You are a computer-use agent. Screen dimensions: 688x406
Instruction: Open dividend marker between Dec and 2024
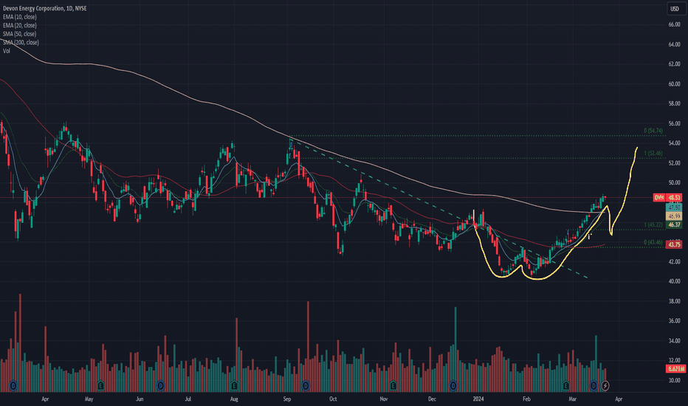[453, 386]
